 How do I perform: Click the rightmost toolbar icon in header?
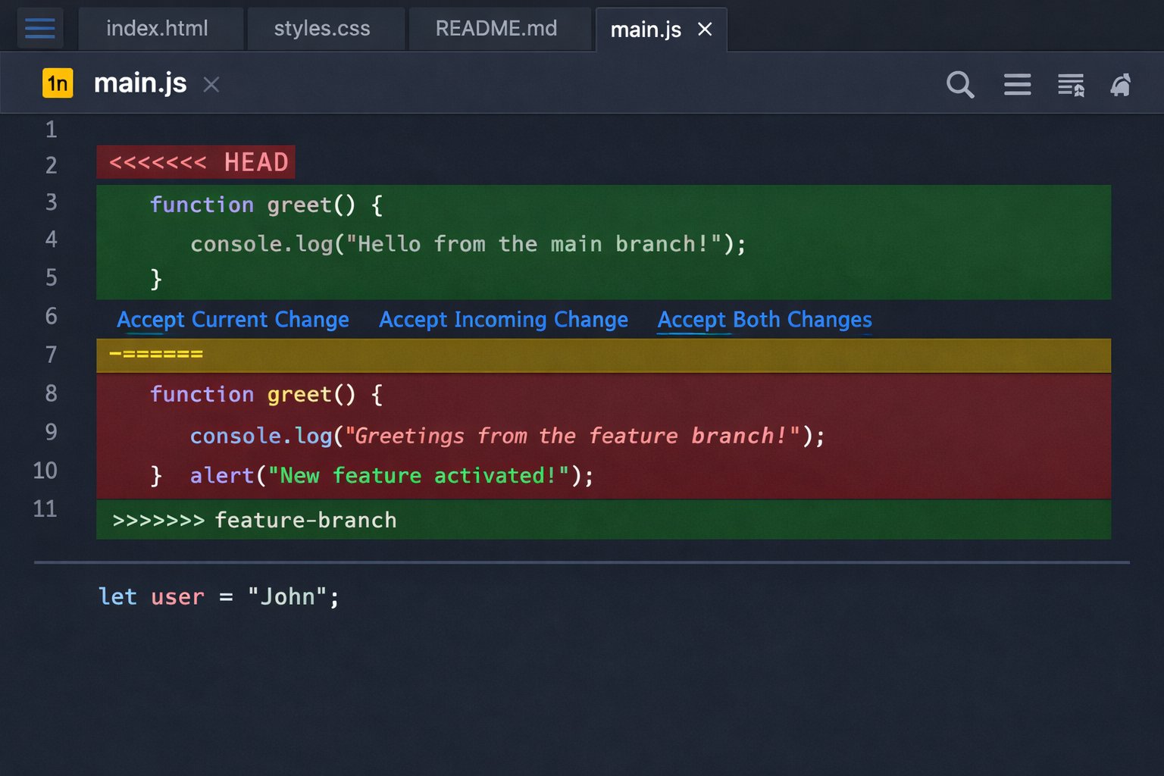(1121, 85)
